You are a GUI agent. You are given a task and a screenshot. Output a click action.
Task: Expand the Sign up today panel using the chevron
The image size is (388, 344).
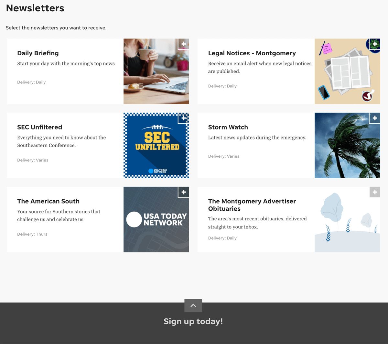click(193, 305)
